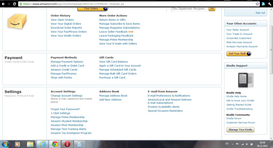Click the volume speaker tray icon

pyautogui.click(x=247, y=144)
